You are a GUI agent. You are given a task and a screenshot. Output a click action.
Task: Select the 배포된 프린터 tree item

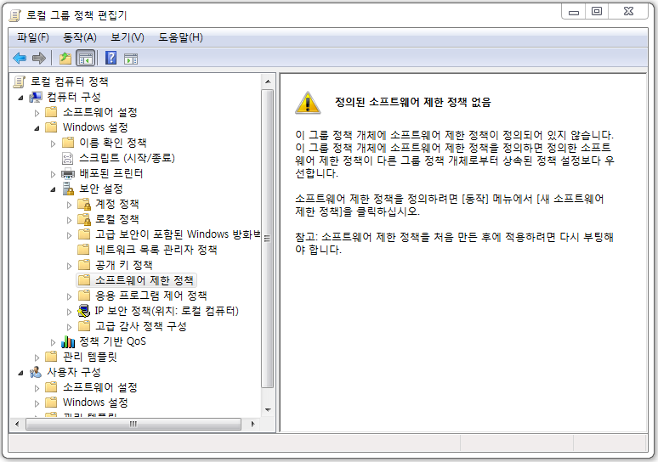111,173
